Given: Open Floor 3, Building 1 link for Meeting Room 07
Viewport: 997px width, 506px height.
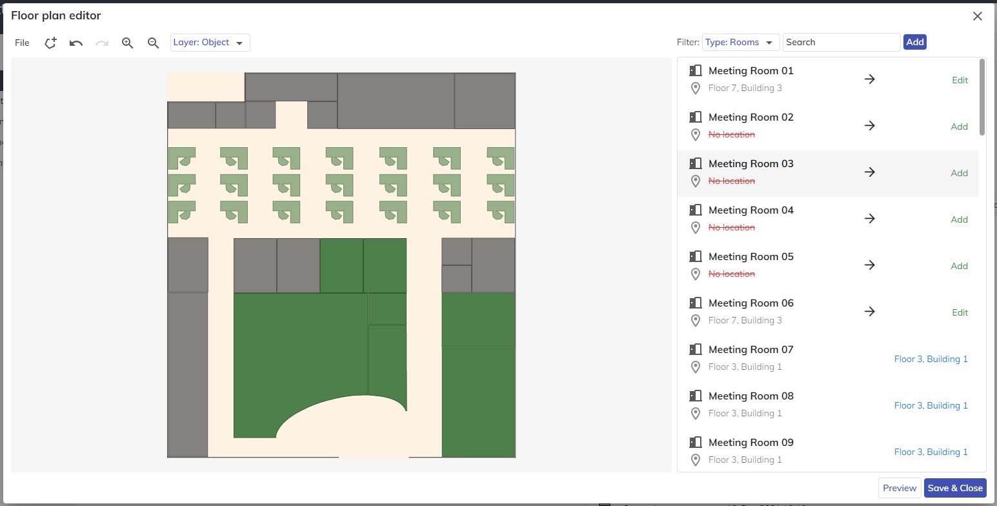Looking at the screenshot, I should point(931,359).
